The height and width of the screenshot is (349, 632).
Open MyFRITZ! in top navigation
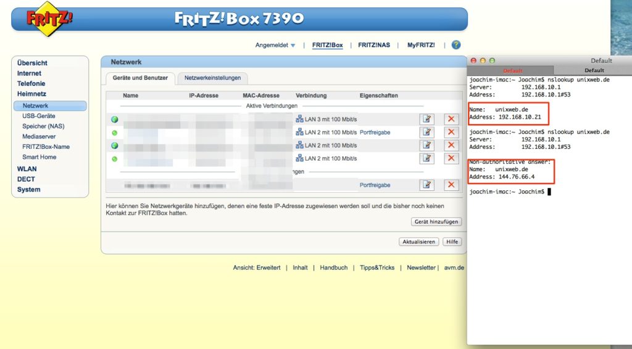tap(421, 45)
